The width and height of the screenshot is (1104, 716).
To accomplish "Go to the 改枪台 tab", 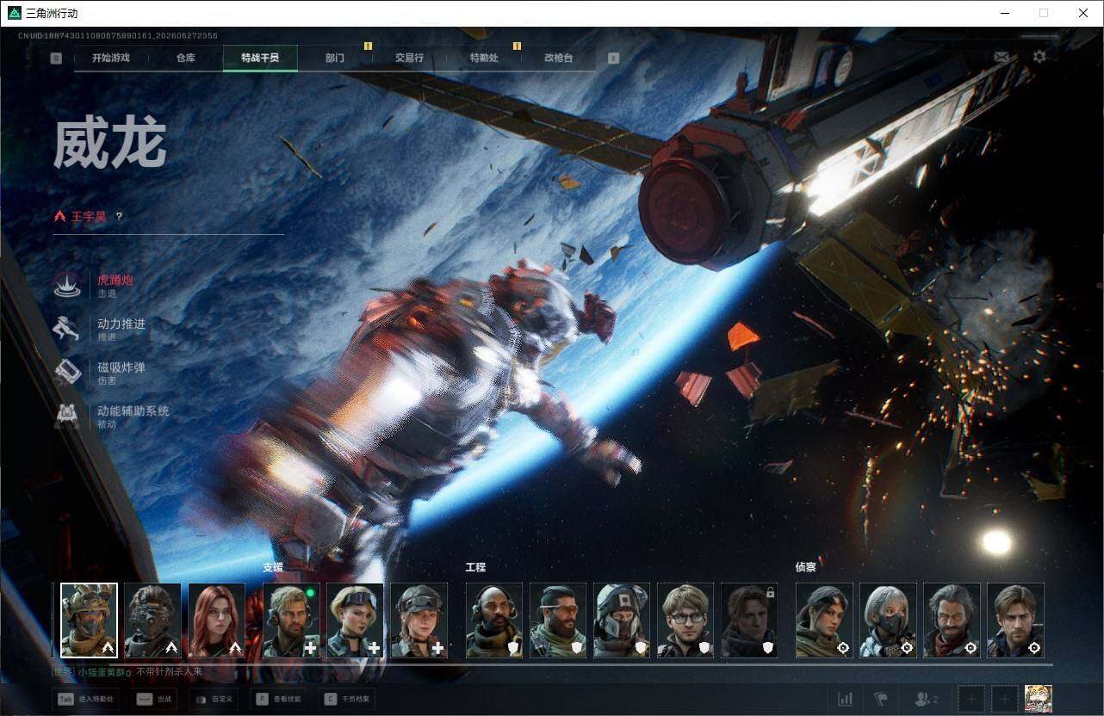I will 558,58.
